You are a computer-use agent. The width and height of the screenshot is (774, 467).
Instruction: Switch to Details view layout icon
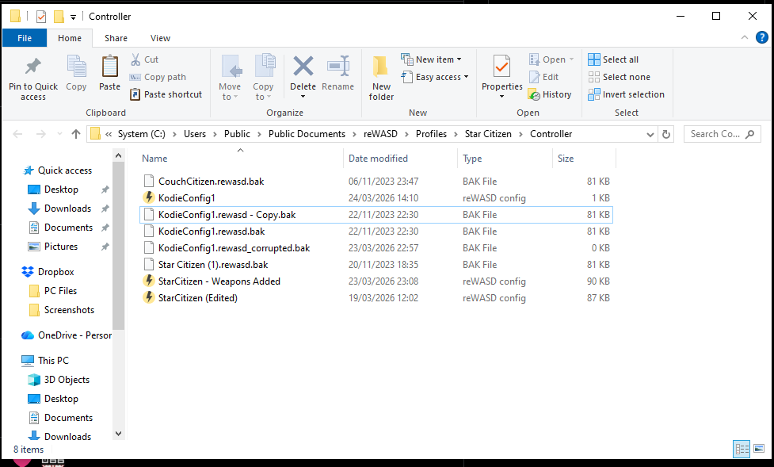742,449
